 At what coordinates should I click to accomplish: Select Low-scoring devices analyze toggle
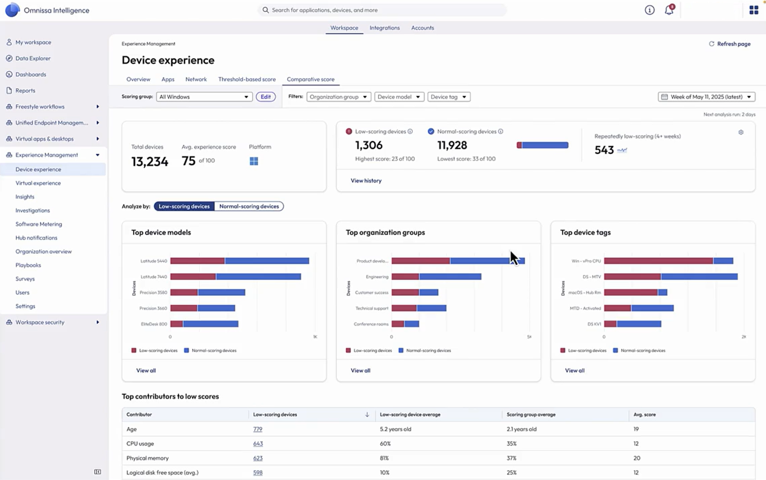point(184,206)
